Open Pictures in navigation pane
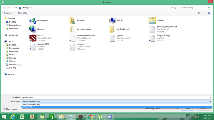The height and width of the screenshot is (120, 214). click(x=11, y=58)
